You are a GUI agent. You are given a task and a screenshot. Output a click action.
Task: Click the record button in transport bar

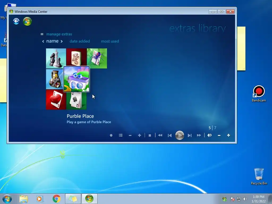pyautogui.click(x=111, y=135)
